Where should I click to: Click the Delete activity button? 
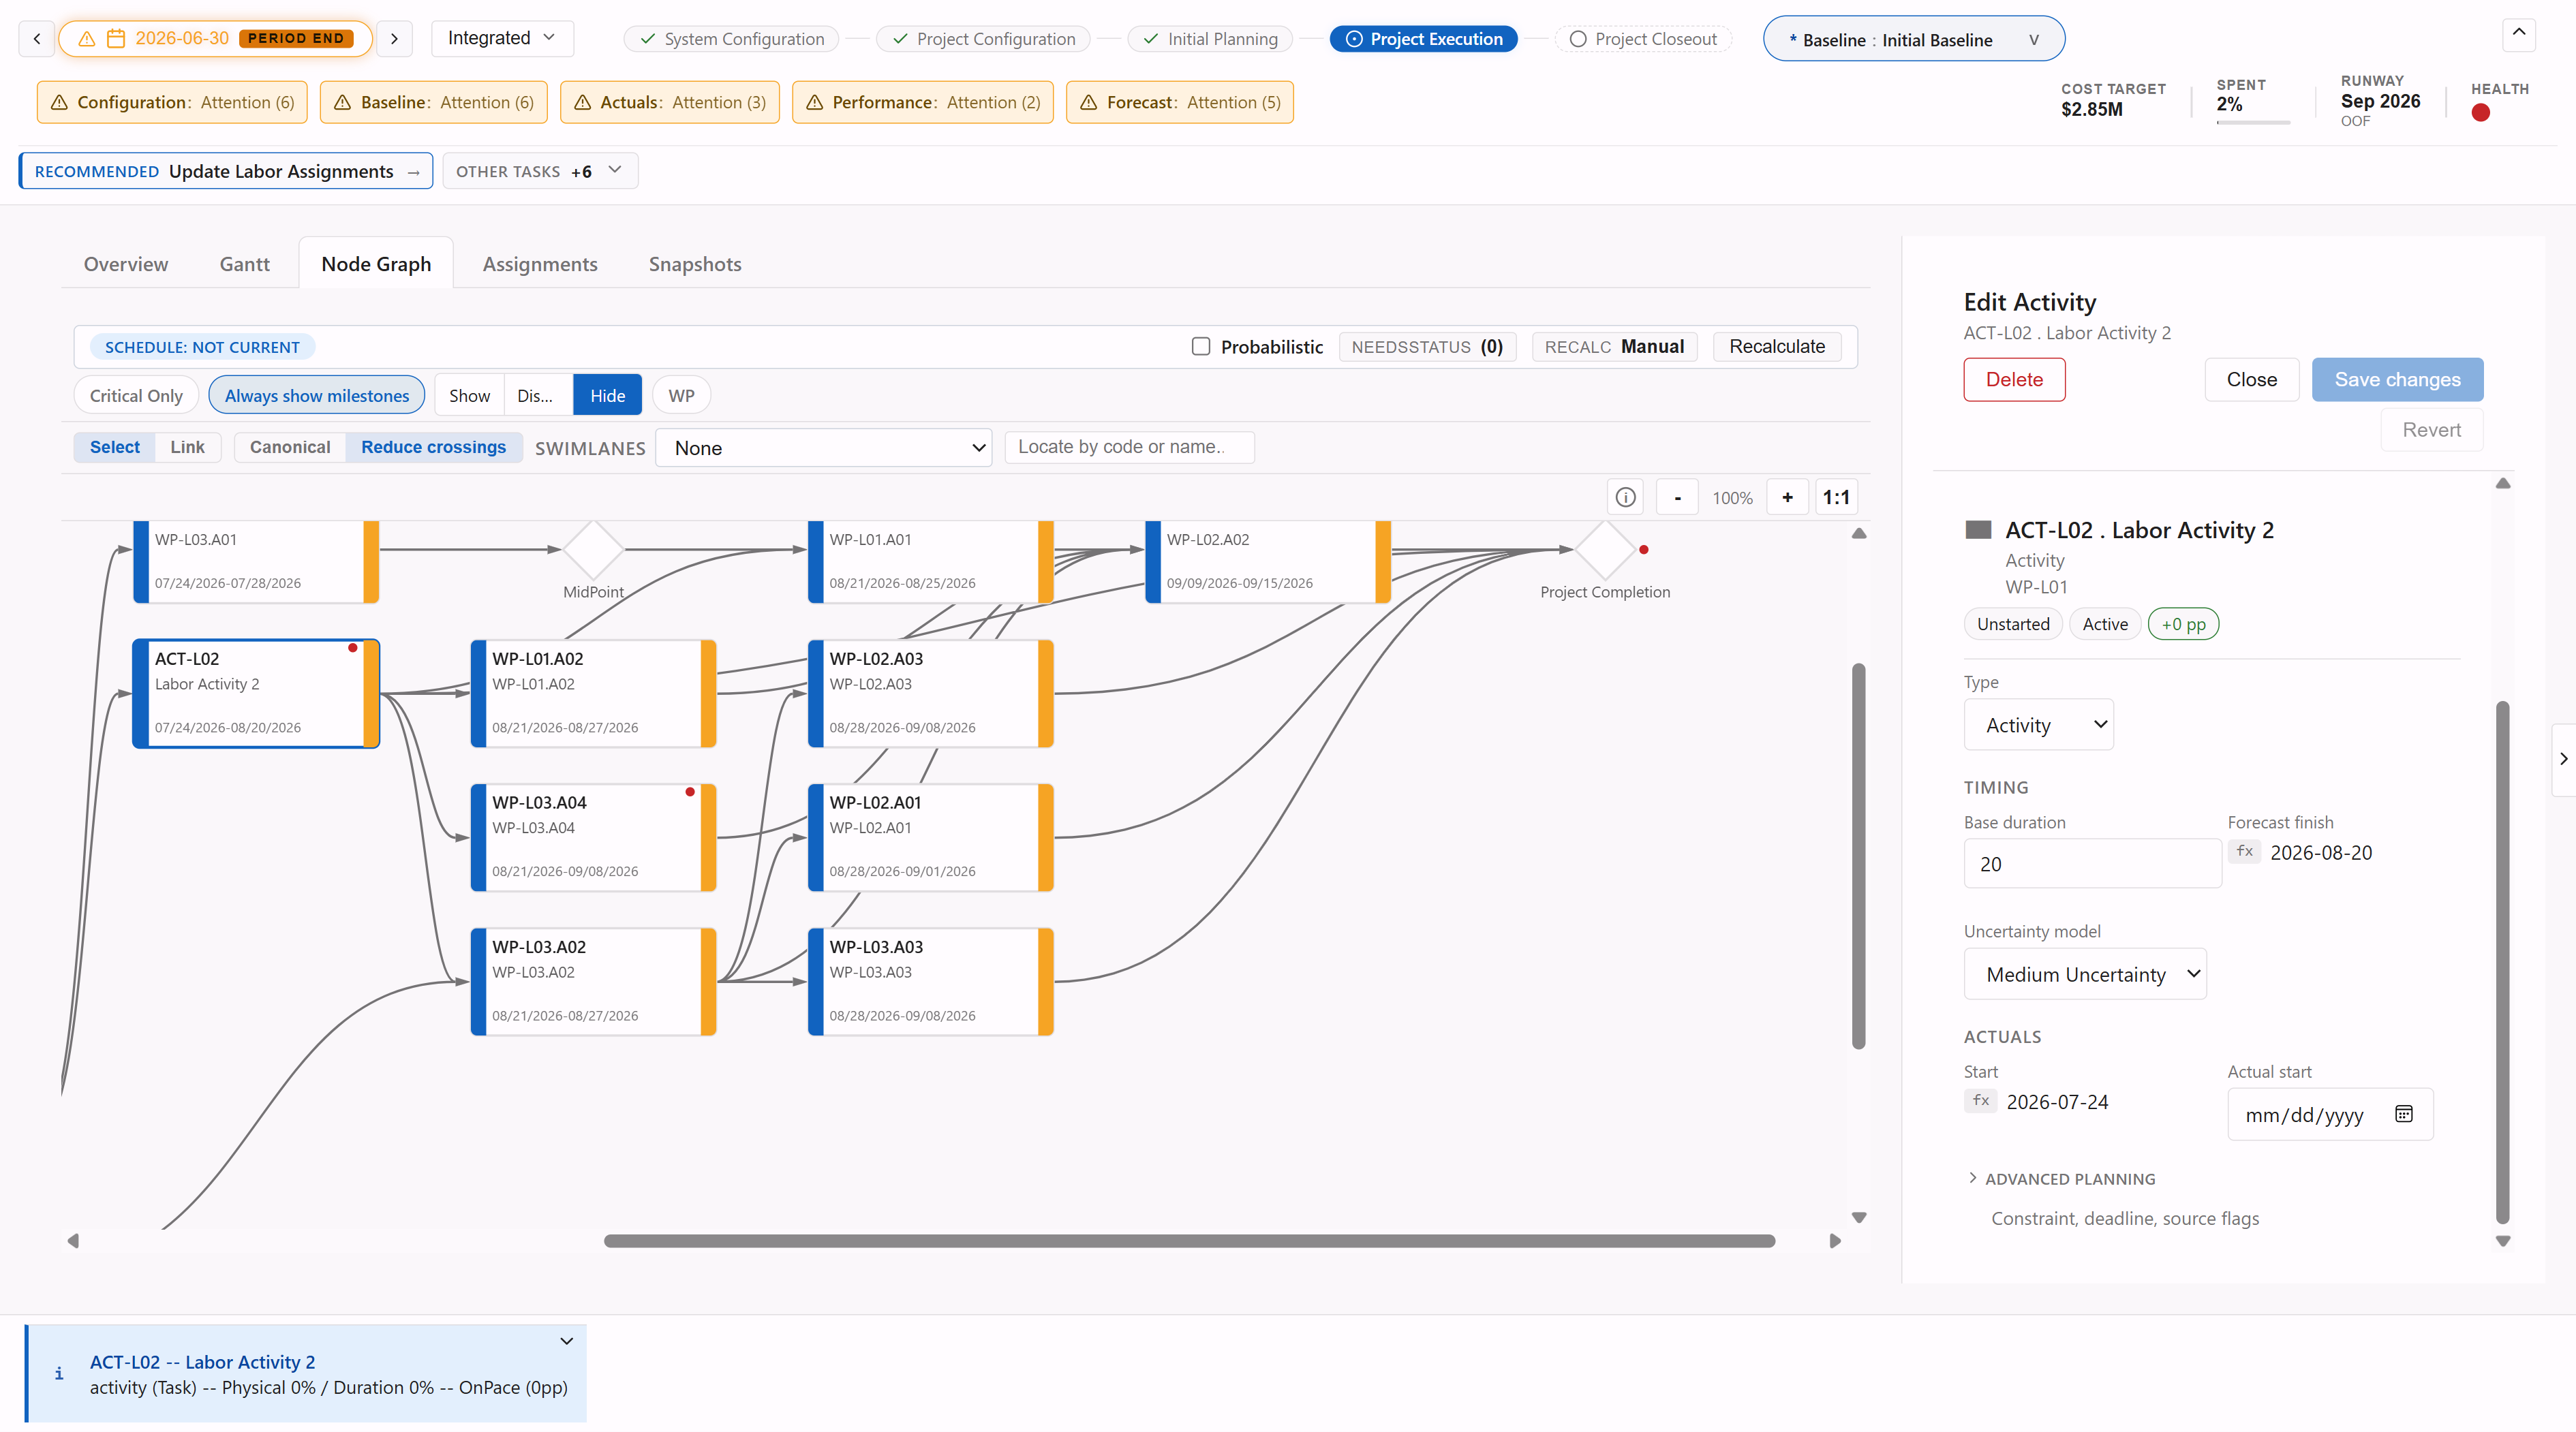tap(2014, 379)
